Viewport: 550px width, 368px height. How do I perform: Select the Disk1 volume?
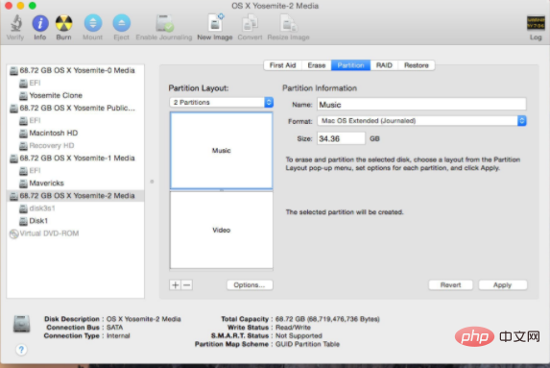(75, 221)
